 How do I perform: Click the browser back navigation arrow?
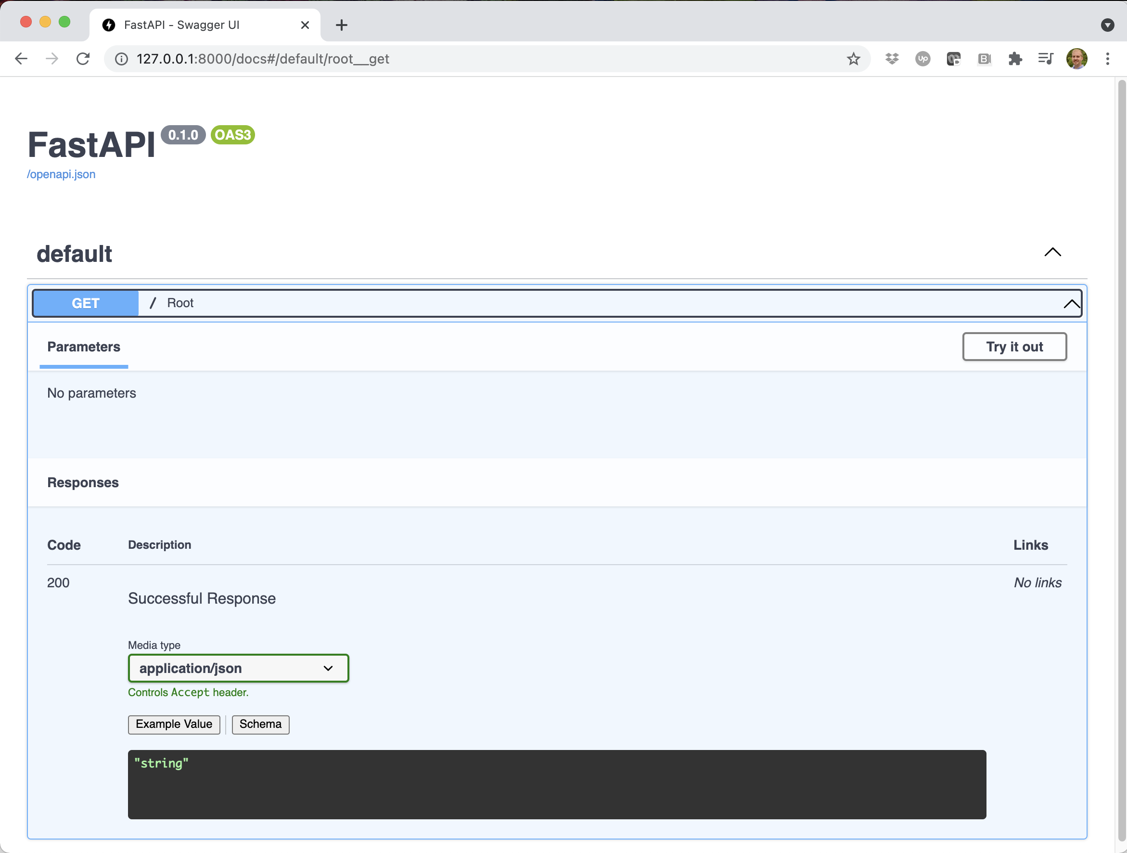click(20, 59)
